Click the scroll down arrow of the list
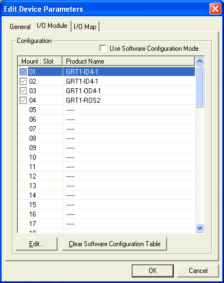 pos(199,228)
